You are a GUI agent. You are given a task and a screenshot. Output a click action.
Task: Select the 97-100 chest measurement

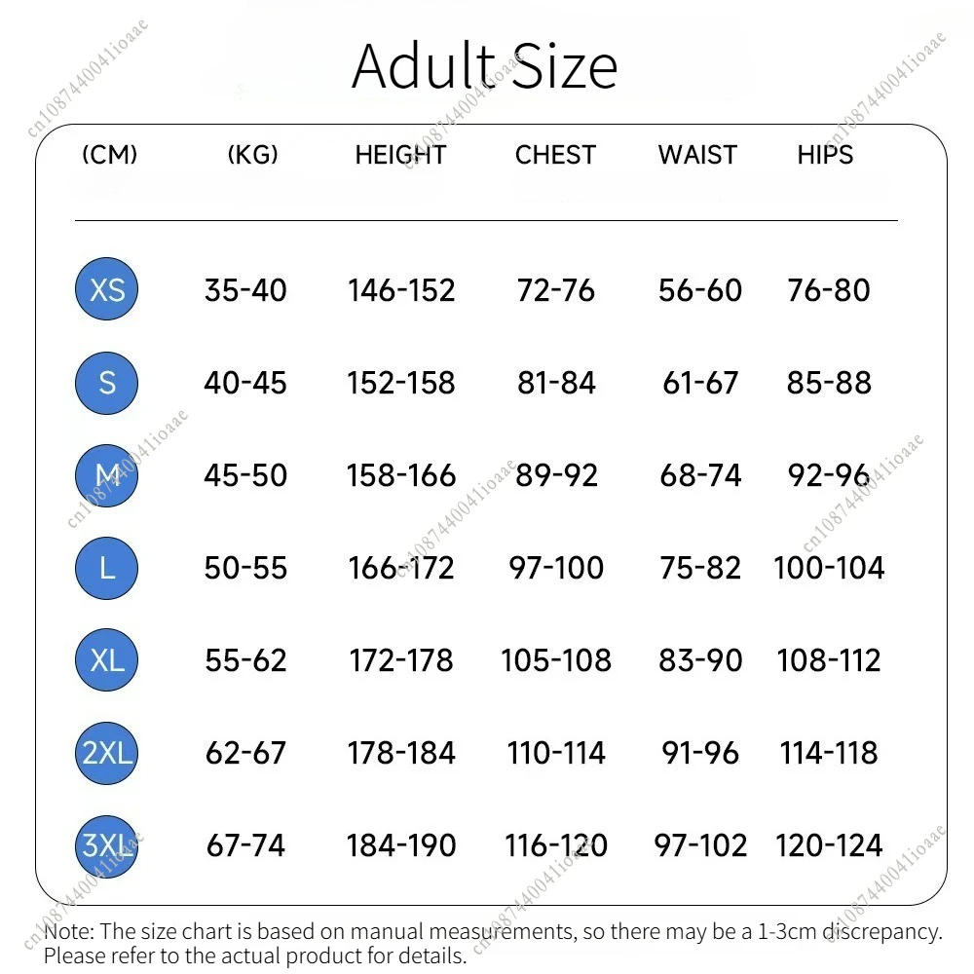point(556,568)
